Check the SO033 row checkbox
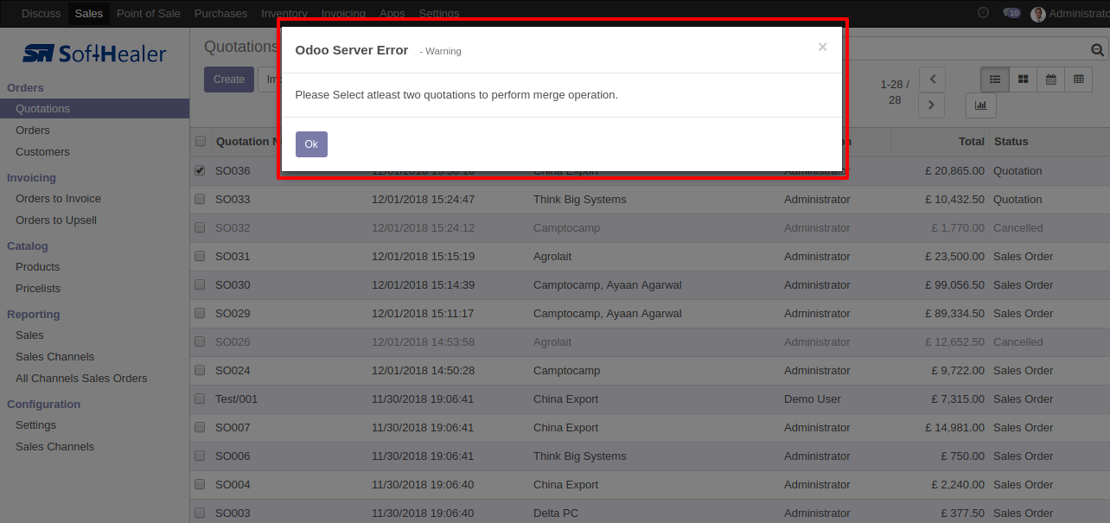 tap(200, 199)
